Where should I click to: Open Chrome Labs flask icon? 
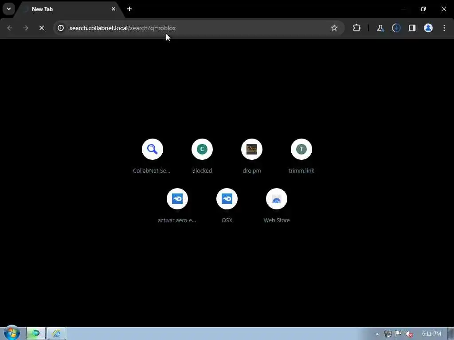[x=380, y=28]
